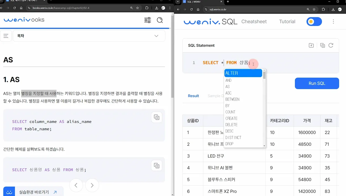Choose DROP from autocomplete list

click(243, 144)
